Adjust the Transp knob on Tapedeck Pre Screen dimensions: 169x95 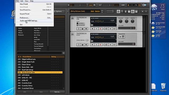click(121, 21)
